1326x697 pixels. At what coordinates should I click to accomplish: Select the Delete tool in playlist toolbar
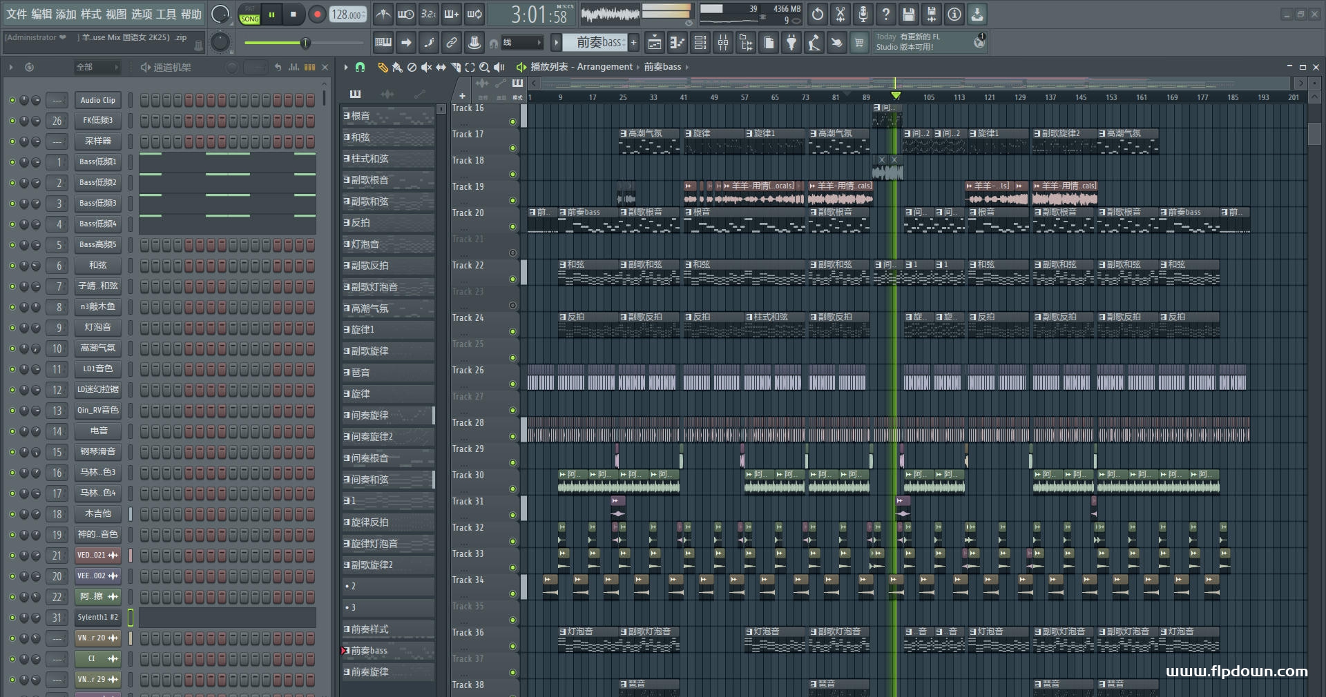tap(412, 67)
